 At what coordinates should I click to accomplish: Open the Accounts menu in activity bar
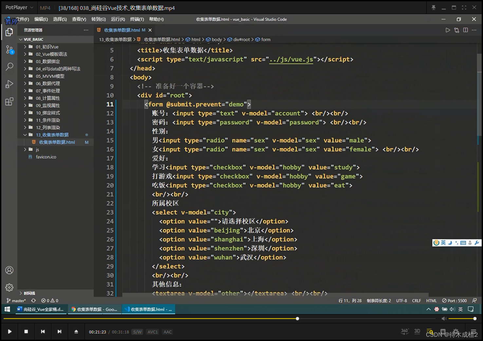pyautogui.click(x=9, y=270)
